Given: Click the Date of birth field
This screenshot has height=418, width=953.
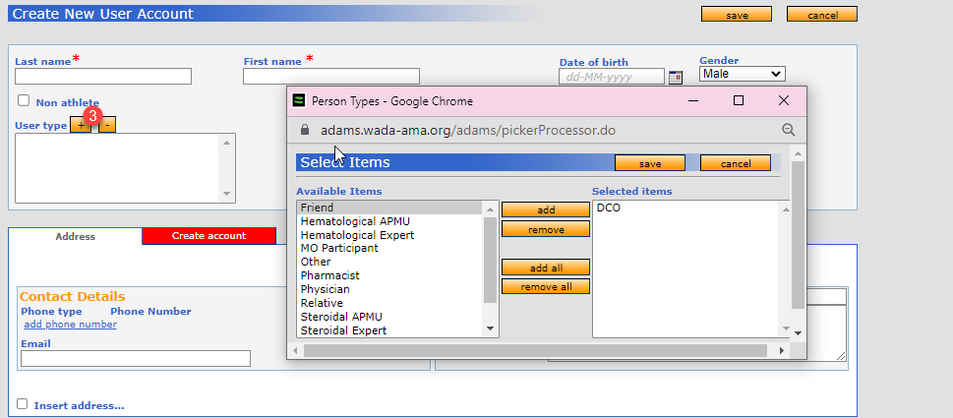Looking at the screenshot, I should tap(612, 77).
